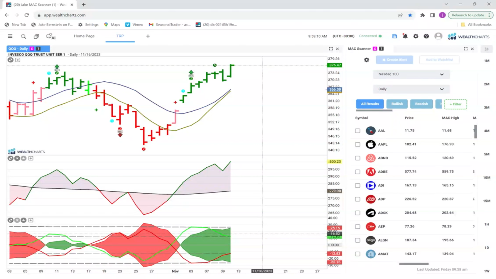Switch to the Home Page tab

click(84, 36)
